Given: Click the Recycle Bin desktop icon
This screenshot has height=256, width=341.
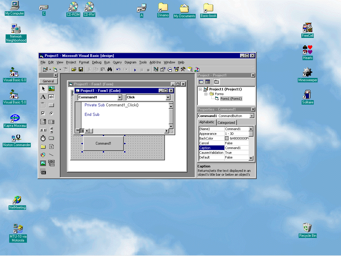Looking at the screenshot, I should tap(308, 230).
